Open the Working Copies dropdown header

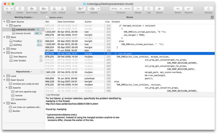point(24,17)
